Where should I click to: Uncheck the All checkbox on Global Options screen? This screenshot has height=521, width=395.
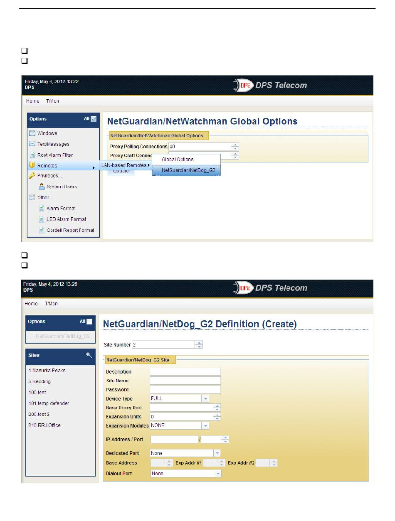click(94, 119)
